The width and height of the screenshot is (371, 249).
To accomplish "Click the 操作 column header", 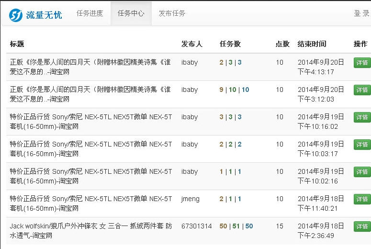I will coord(360,44).
